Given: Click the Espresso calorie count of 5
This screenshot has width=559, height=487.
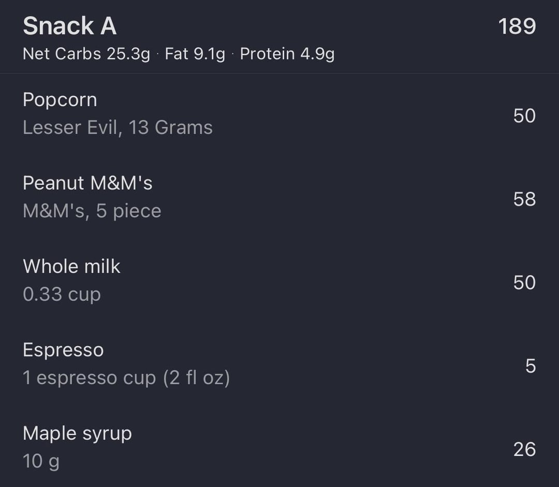Looking at the screenshot, I should tap(530, 366).
